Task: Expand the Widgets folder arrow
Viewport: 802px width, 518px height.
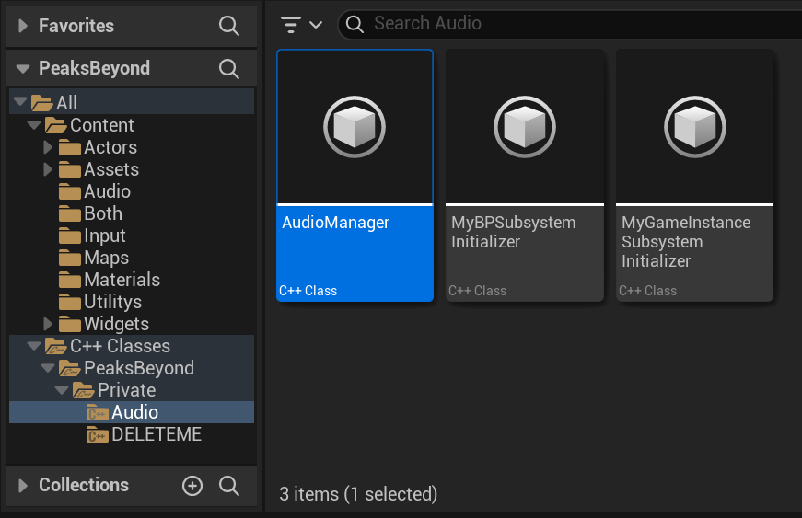Action: click(49, 324)
